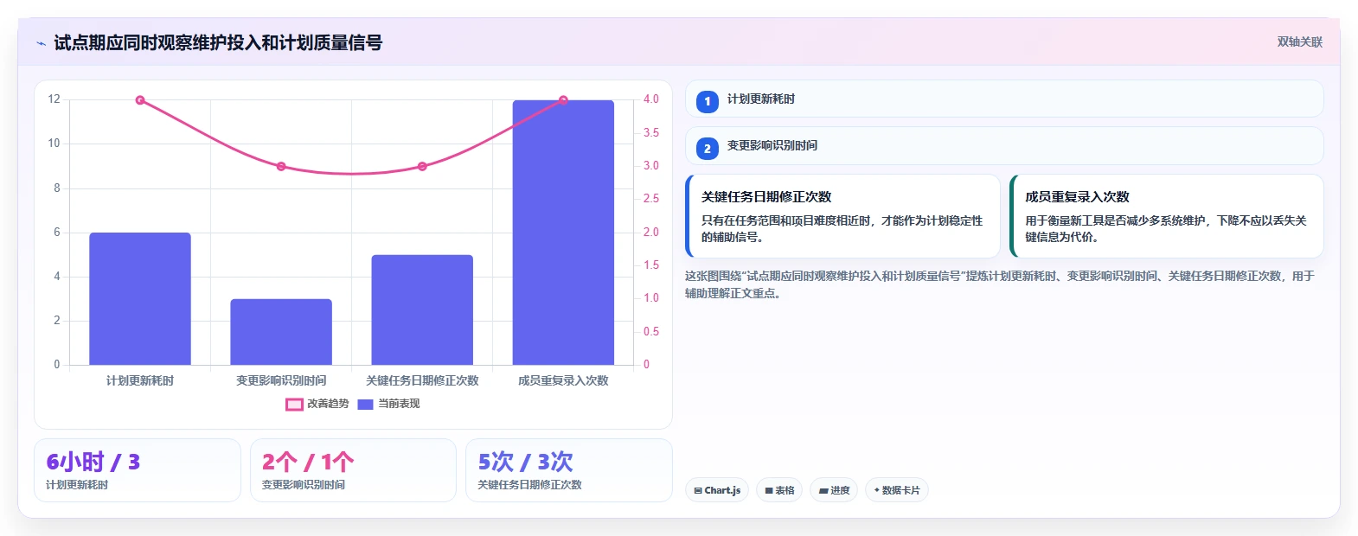Image resolution: width=1358 pixels, height=536 pixels.
Task: Open the 关键任务日期修正次数 info card
Action: point(843,216)
